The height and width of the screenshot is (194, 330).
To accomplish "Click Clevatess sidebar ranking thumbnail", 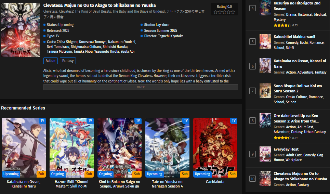I will [x=265, y=178].
